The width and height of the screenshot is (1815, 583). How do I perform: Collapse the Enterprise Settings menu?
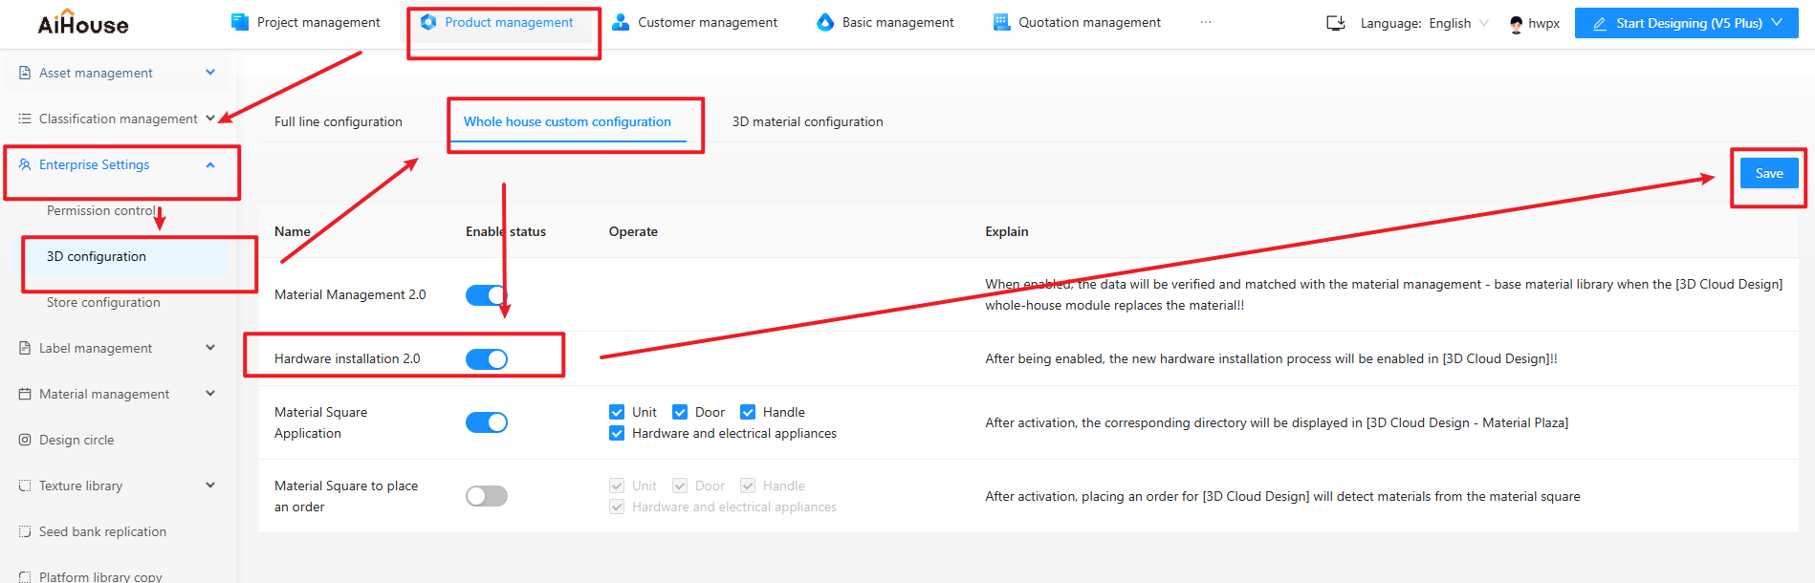coord(209,165)
